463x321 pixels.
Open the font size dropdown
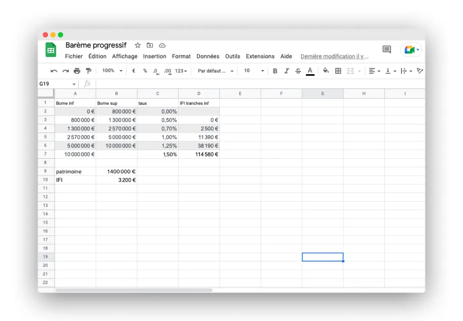(254, 71)
